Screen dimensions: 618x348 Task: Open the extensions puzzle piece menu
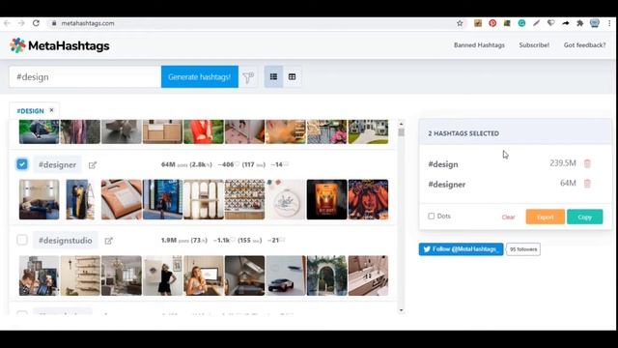pyautogui.click(x=579, y=23)
